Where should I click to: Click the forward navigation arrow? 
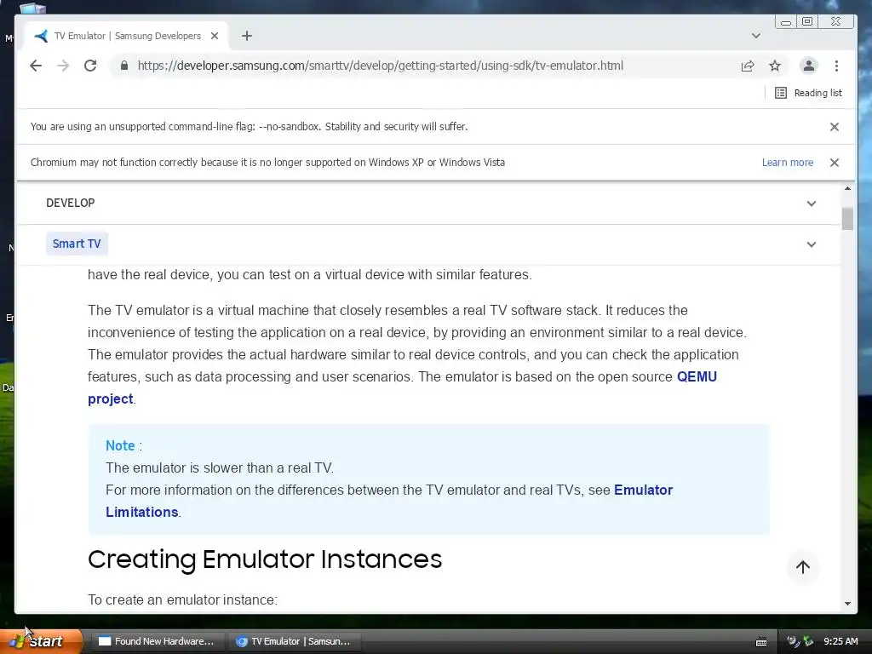[63, 66]
